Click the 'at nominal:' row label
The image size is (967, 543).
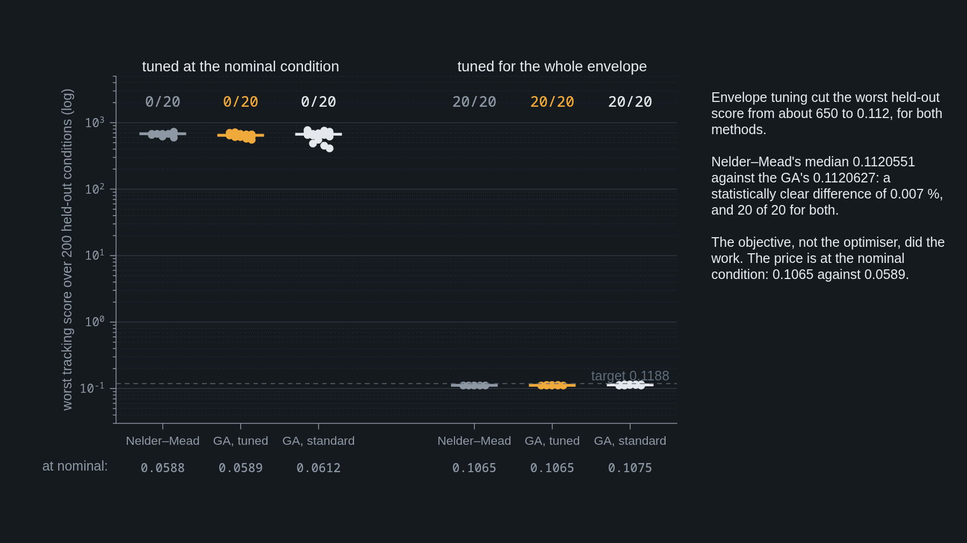(x=75, y=466)
